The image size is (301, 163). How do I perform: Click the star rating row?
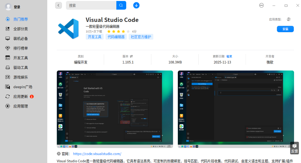(x=119, y=31)
